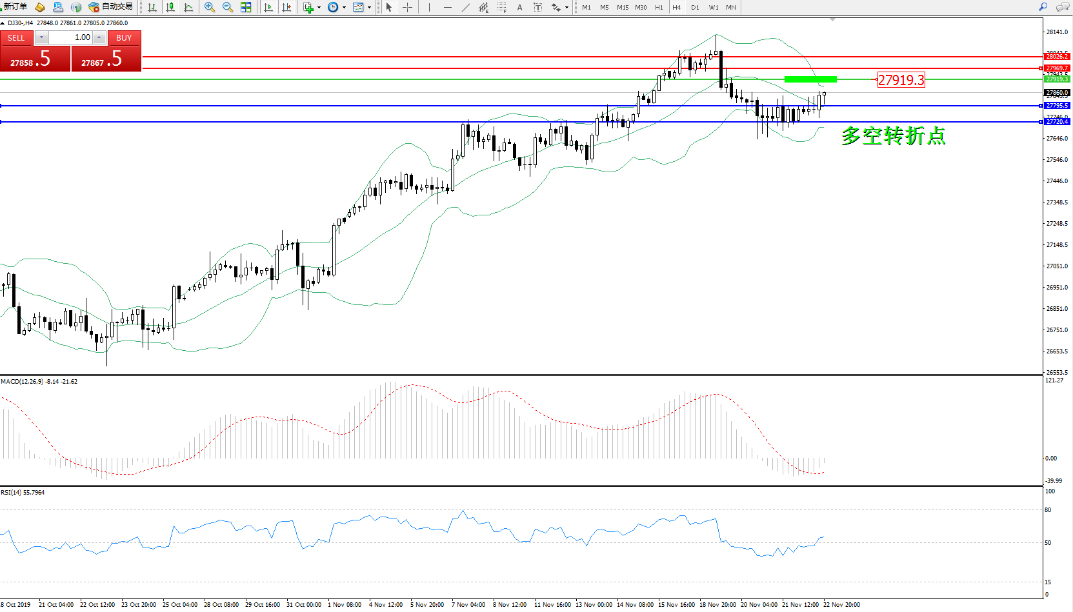Toggle the chart shift icon

pyautogui.click(x=286, y=7)
